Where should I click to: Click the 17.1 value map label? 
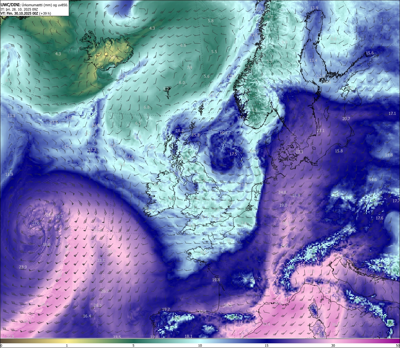click(392, 114)
